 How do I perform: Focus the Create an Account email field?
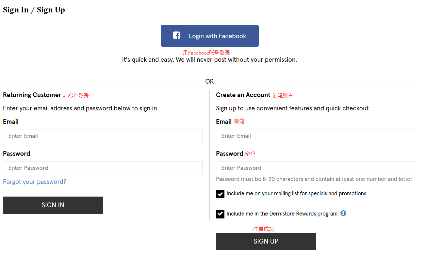point(316,136)
